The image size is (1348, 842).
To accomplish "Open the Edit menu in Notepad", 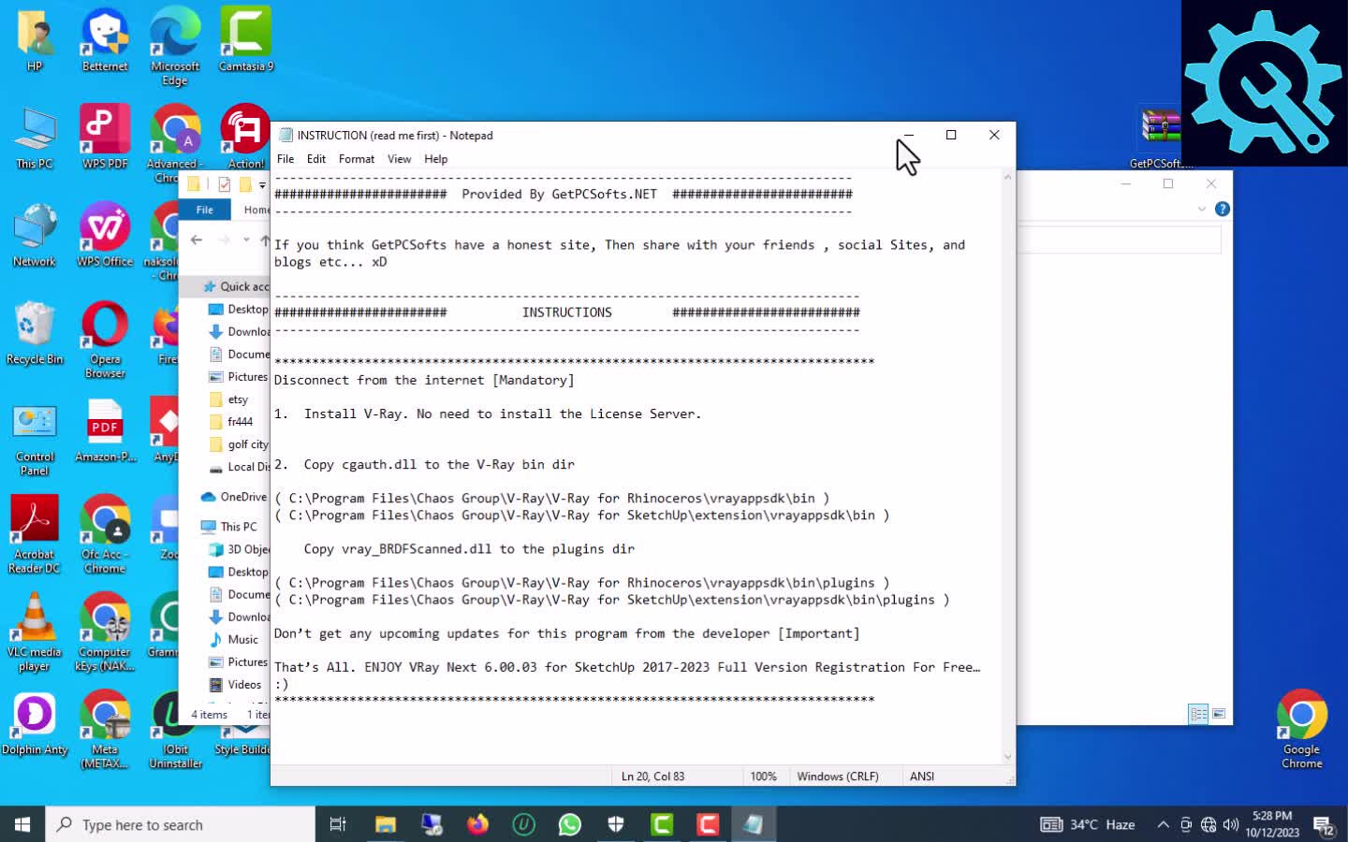I will coord(316,159).
